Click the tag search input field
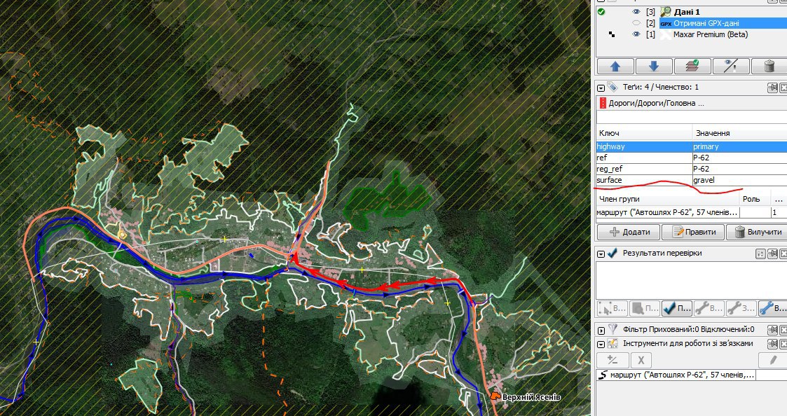 [691, 118]
